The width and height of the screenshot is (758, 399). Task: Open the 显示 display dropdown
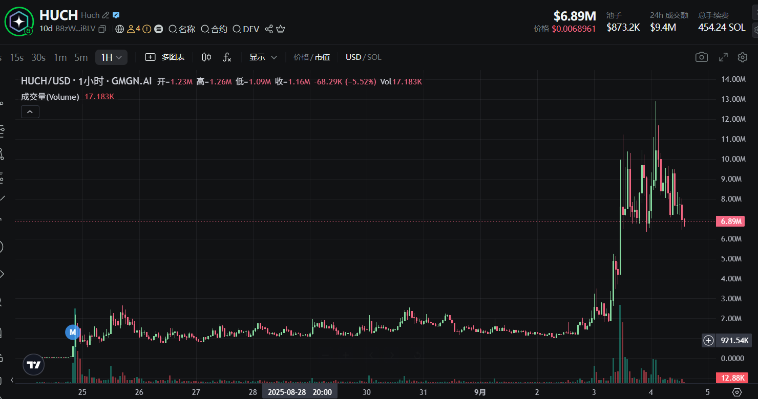[x=263, y=57]
